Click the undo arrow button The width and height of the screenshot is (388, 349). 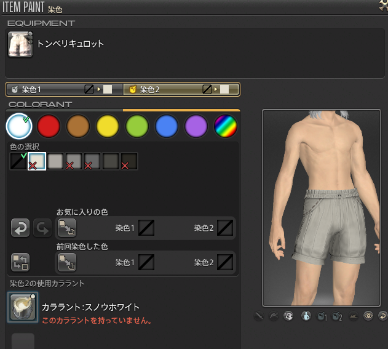pos(20,228)
